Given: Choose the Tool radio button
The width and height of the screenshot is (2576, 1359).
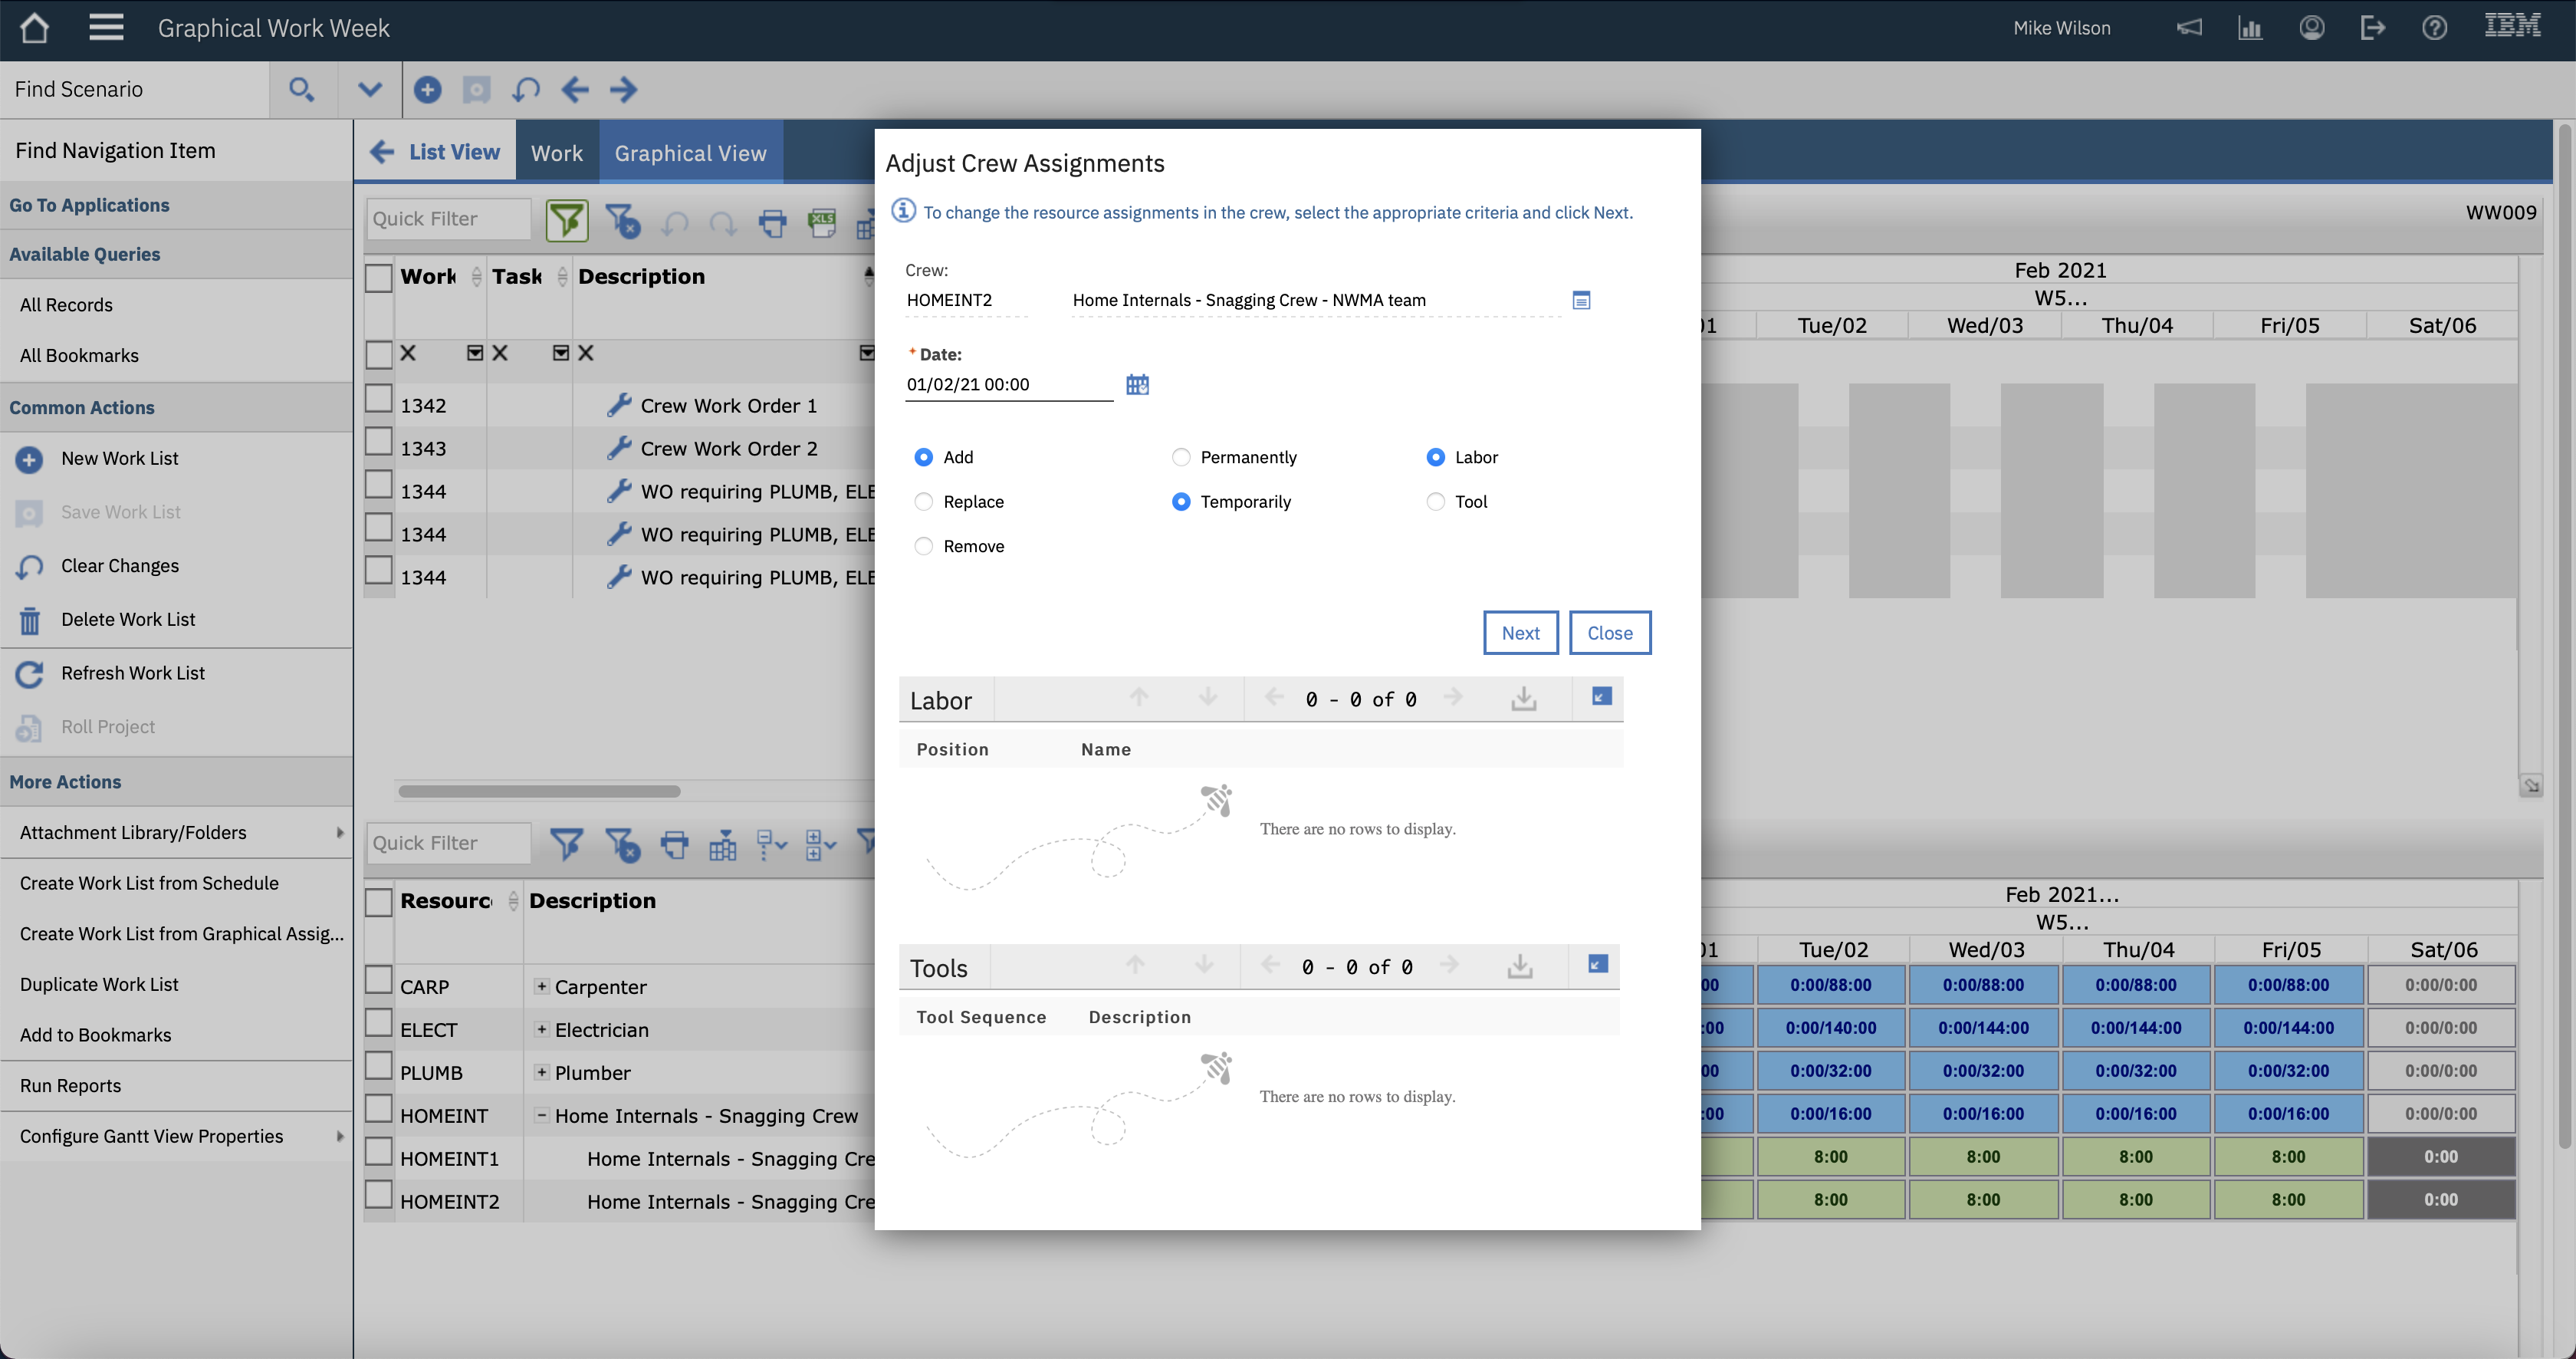Looking at the screenshot, I should (x=1435, y=502).
